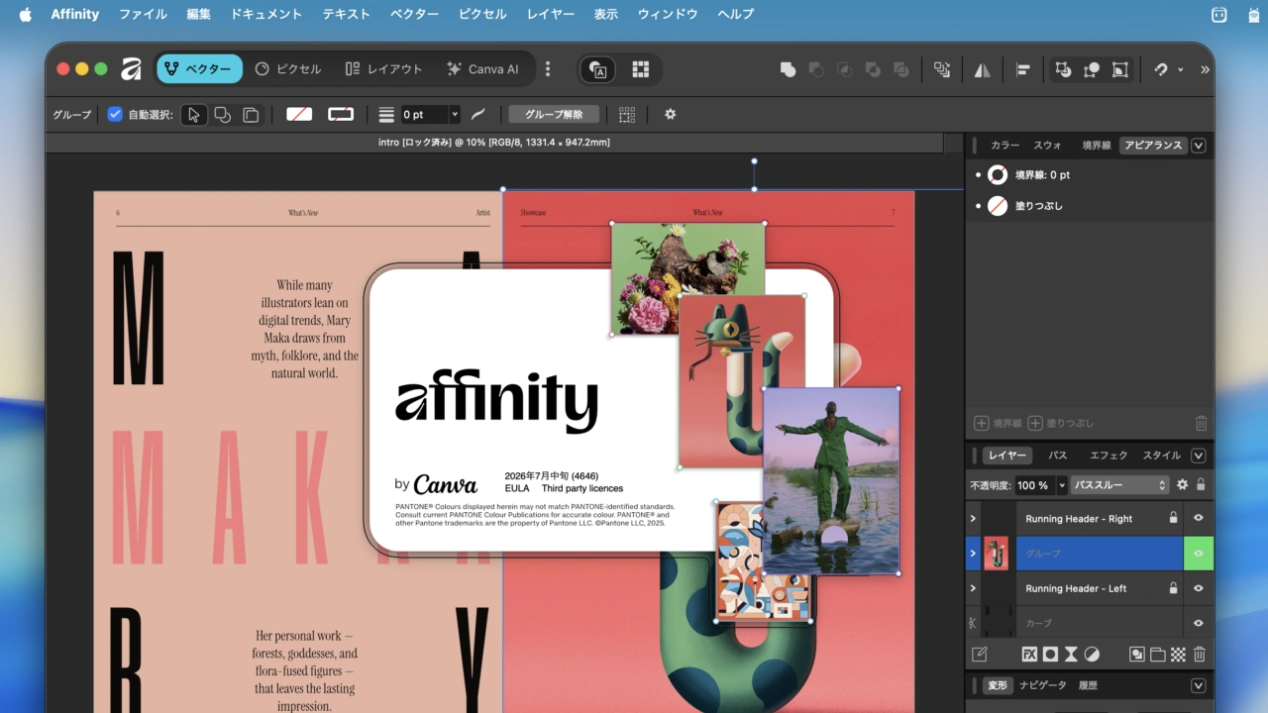1268x713 pixels.
Task: Open the three-dot persona options menu
Action: [548, 69]
